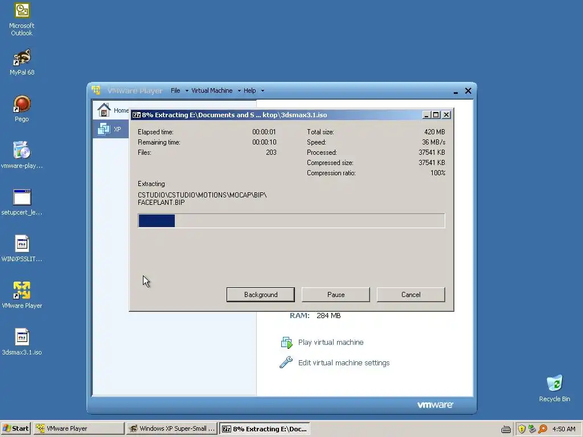Click the Compression ratio value 100%
This screenshot has height=437, width=583.
coord(438,173)
